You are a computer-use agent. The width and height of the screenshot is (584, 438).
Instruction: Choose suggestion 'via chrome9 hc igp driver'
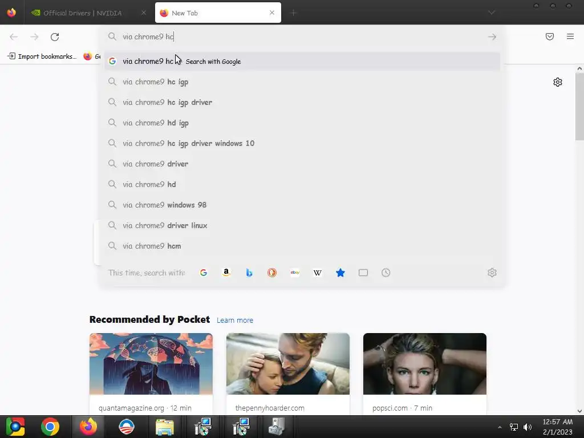click(302, 102)
